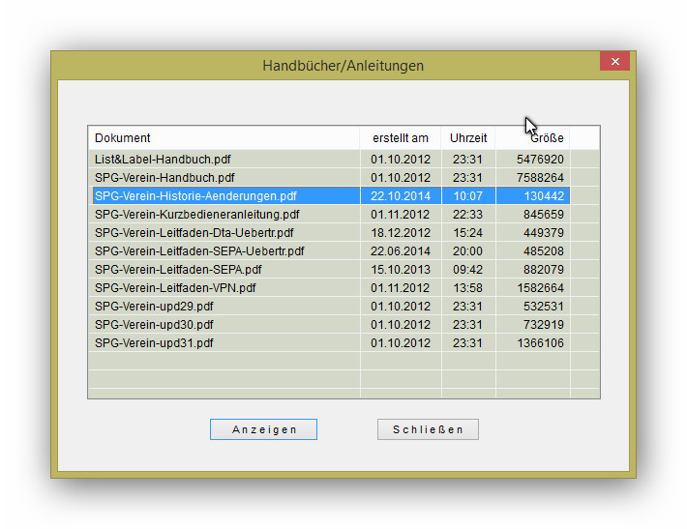Select SPG-Verein-Leitfaden-VPN.pdf document

175,288
